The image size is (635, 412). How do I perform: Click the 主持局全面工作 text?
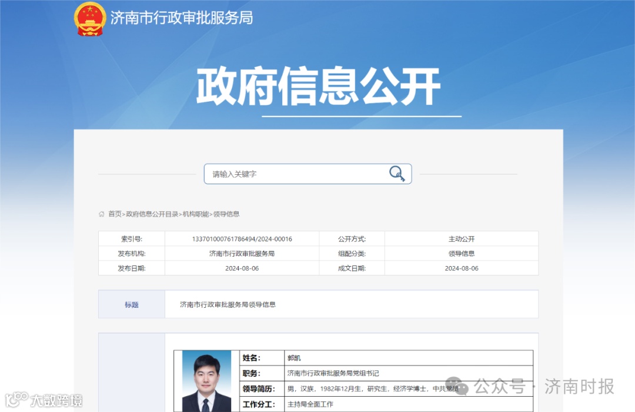[x=310, y=404]
